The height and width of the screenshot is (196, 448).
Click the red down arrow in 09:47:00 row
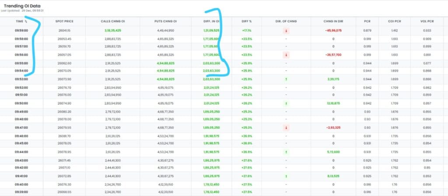286,127
